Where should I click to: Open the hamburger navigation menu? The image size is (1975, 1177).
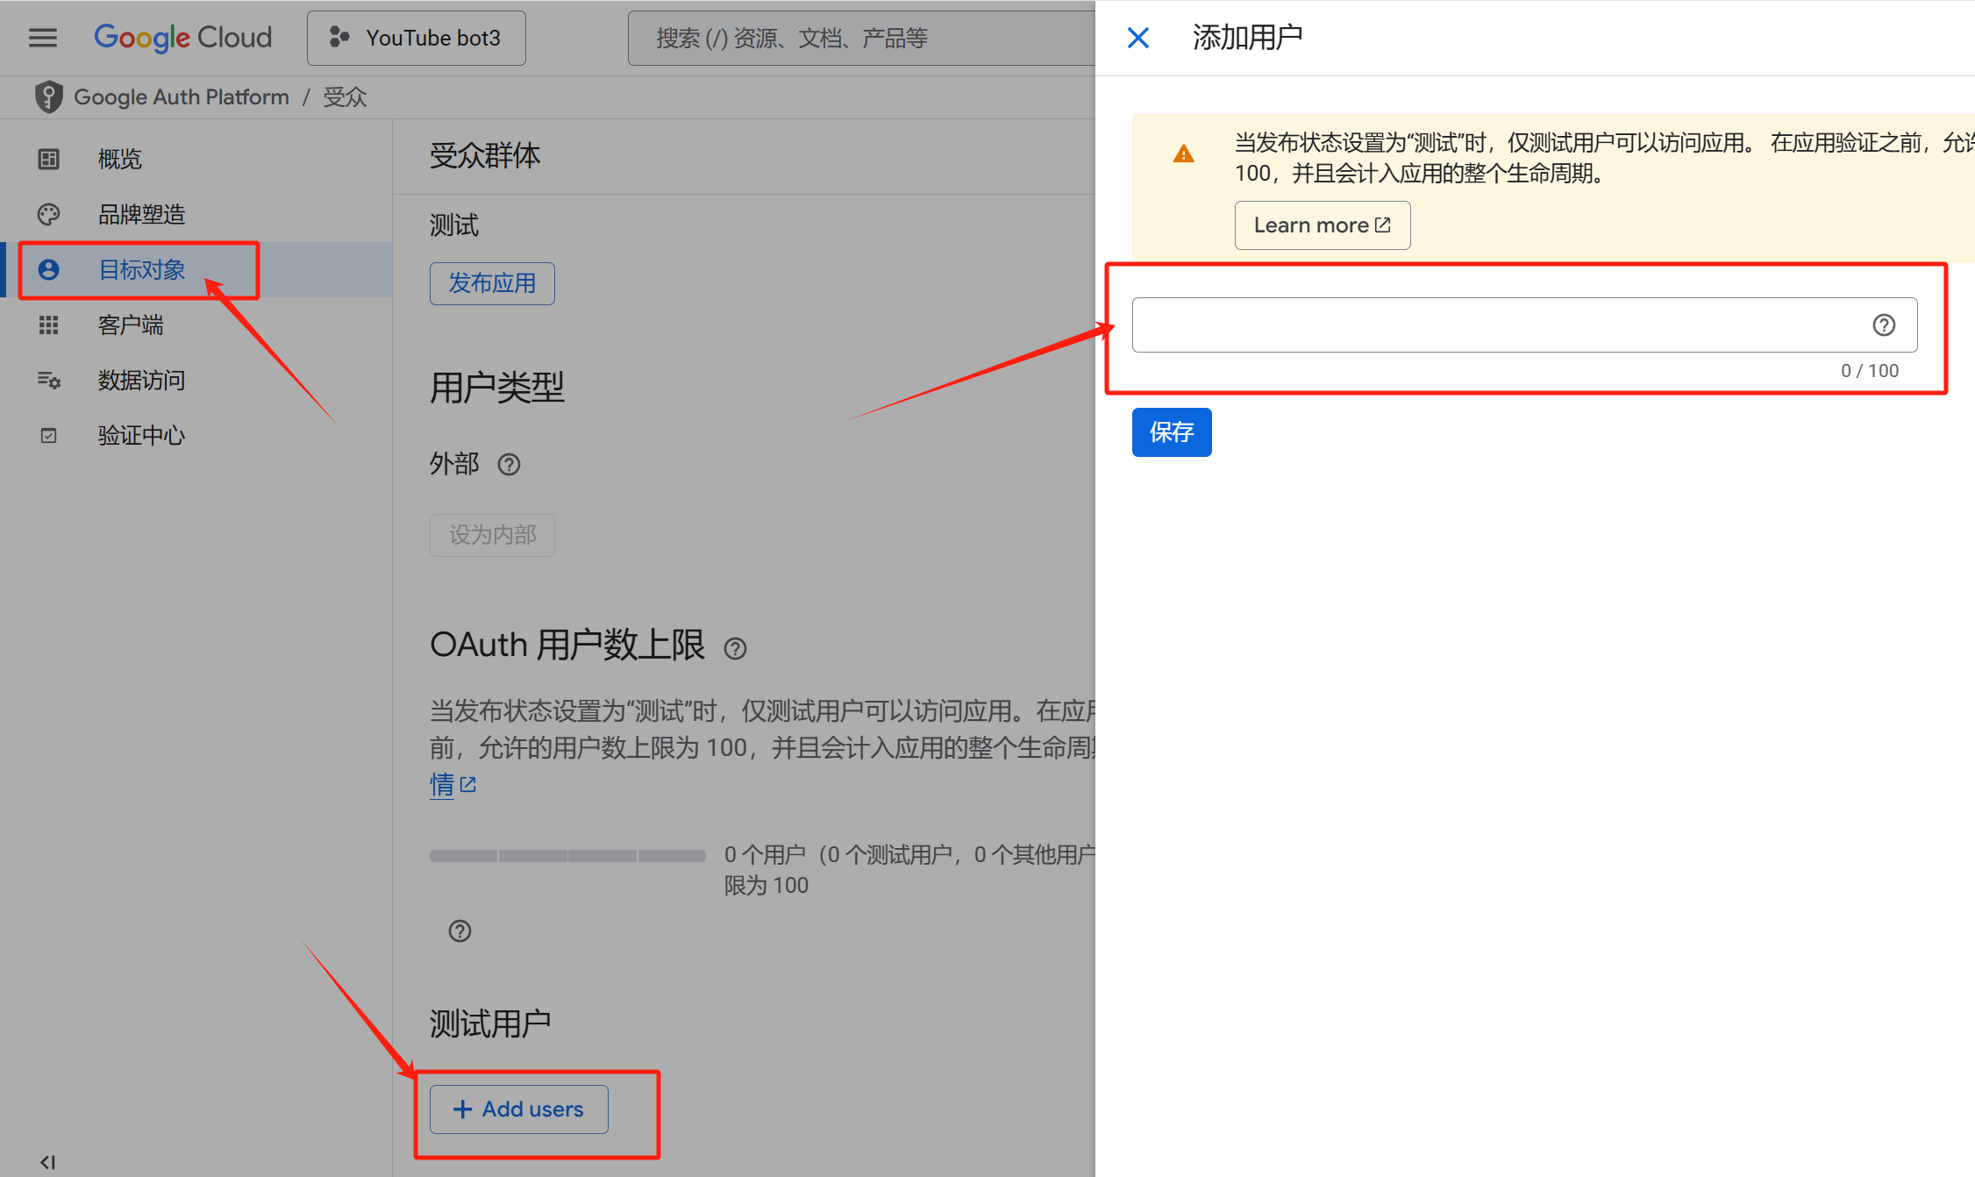(x=42, y=38)
